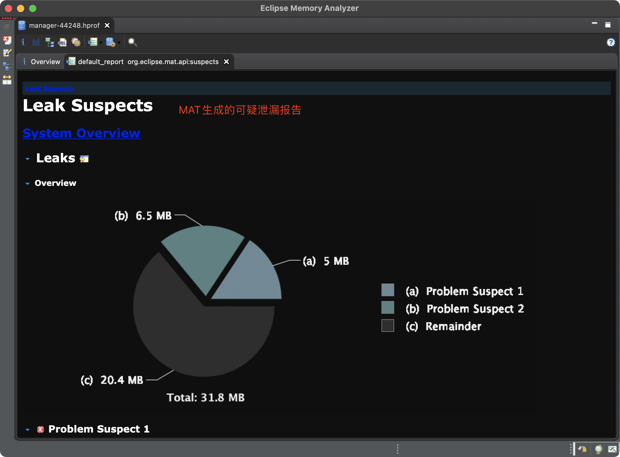
Task: Click the icon beside the Leaks heading
Action: pyautogui.click(x=84, y=159)
